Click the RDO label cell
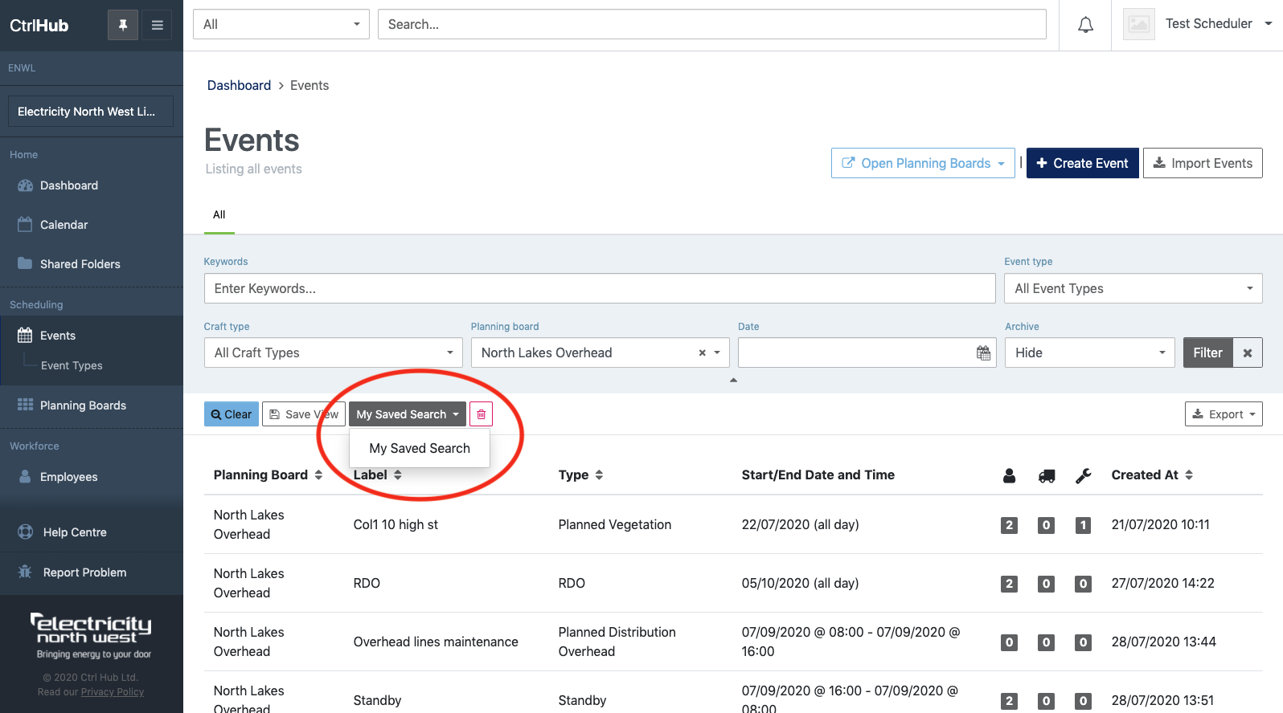1283x713 pixels. pyautogui.click(x=367, y=583)
